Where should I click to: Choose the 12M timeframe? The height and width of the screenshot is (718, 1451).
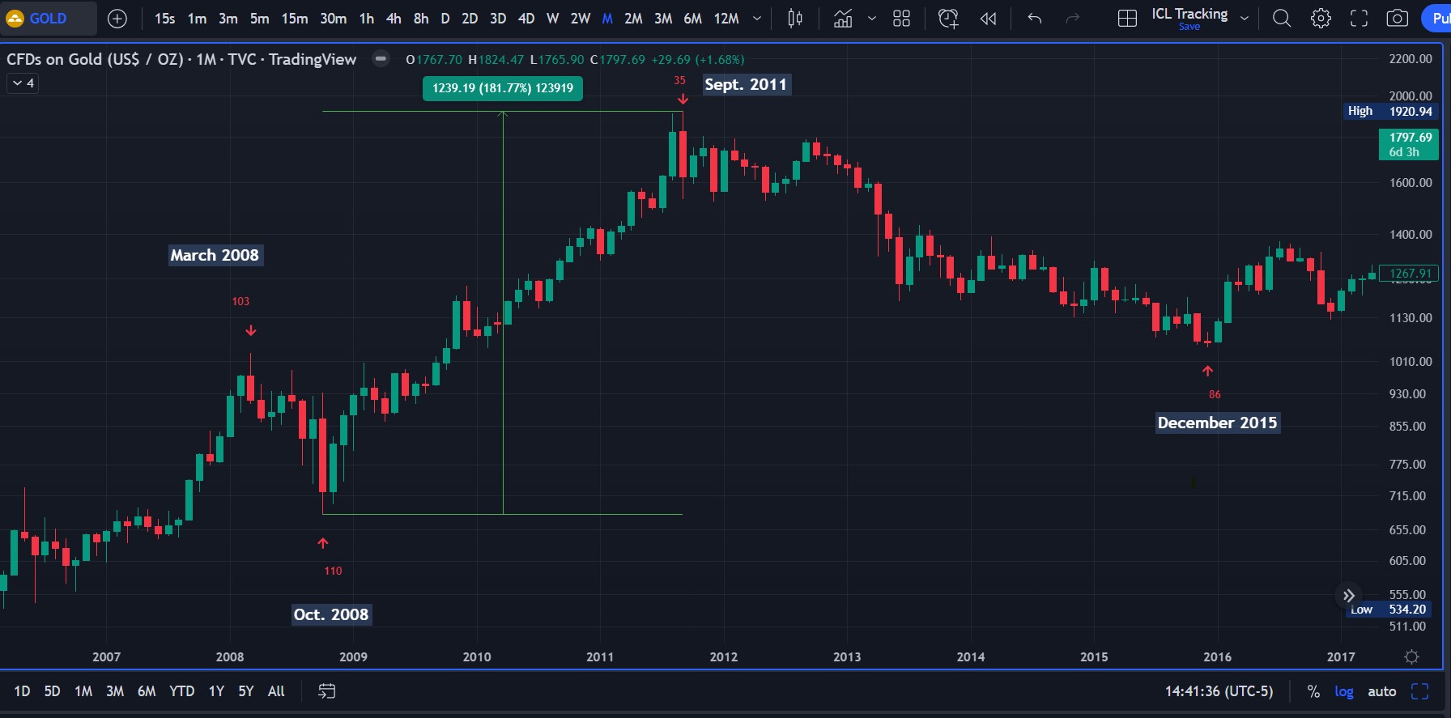pos(726,19)
